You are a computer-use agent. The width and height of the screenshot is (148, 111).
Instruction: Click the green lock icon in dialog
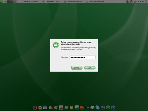point(56,45)
